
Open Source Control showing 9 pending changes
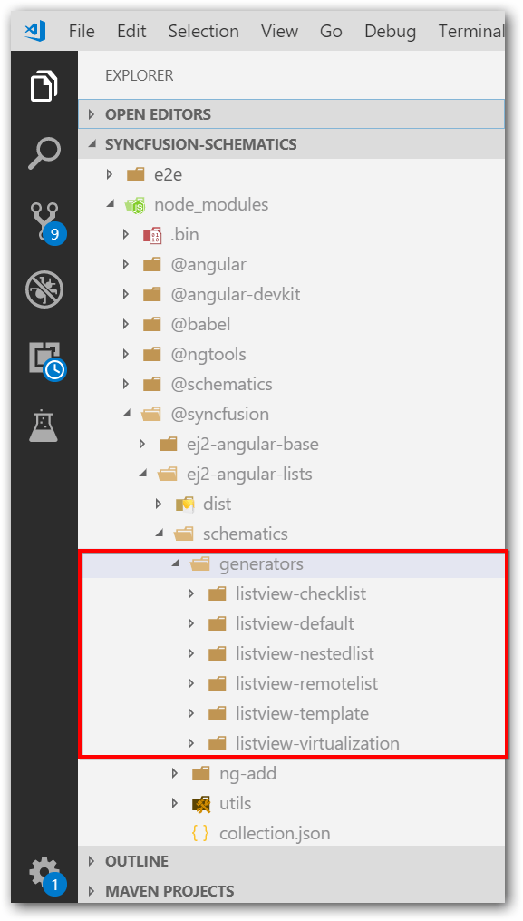(44, 220)
